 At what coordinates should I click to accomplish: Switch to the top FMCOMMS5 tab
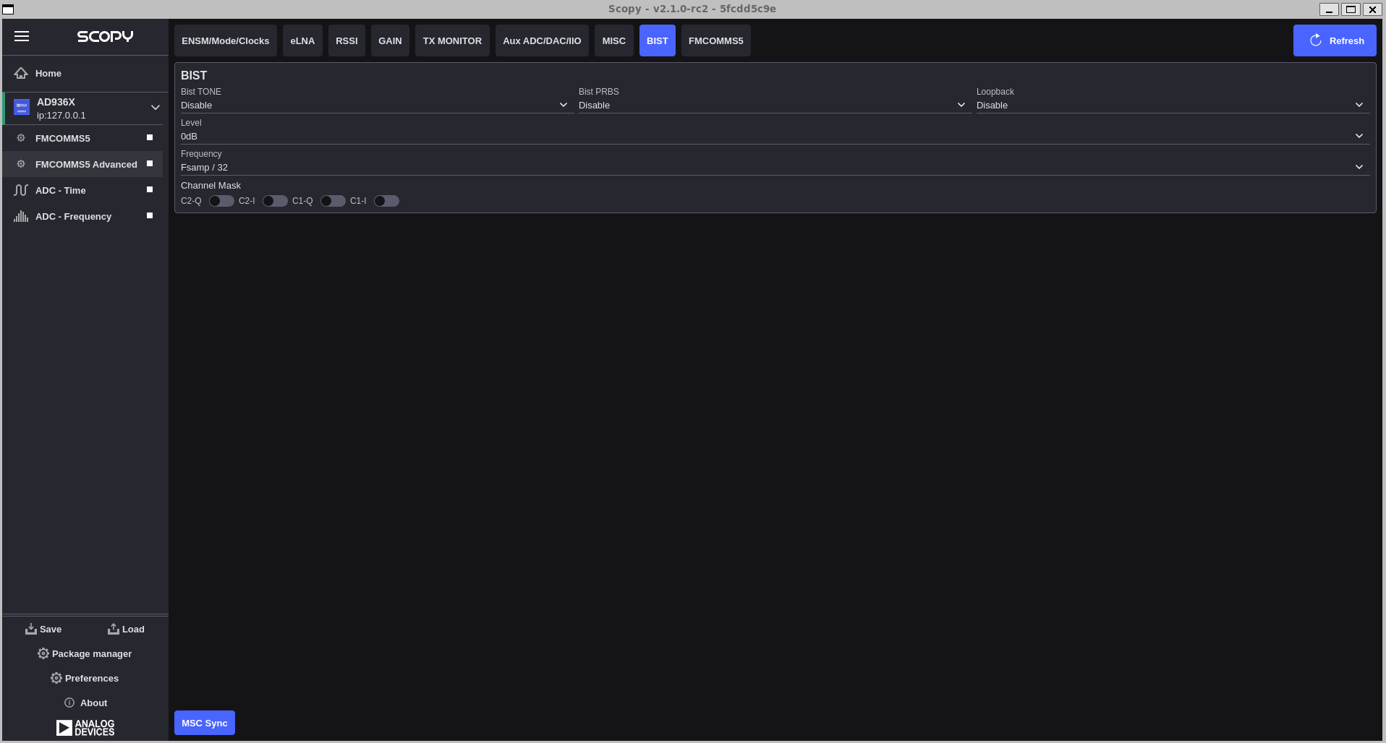716,40
